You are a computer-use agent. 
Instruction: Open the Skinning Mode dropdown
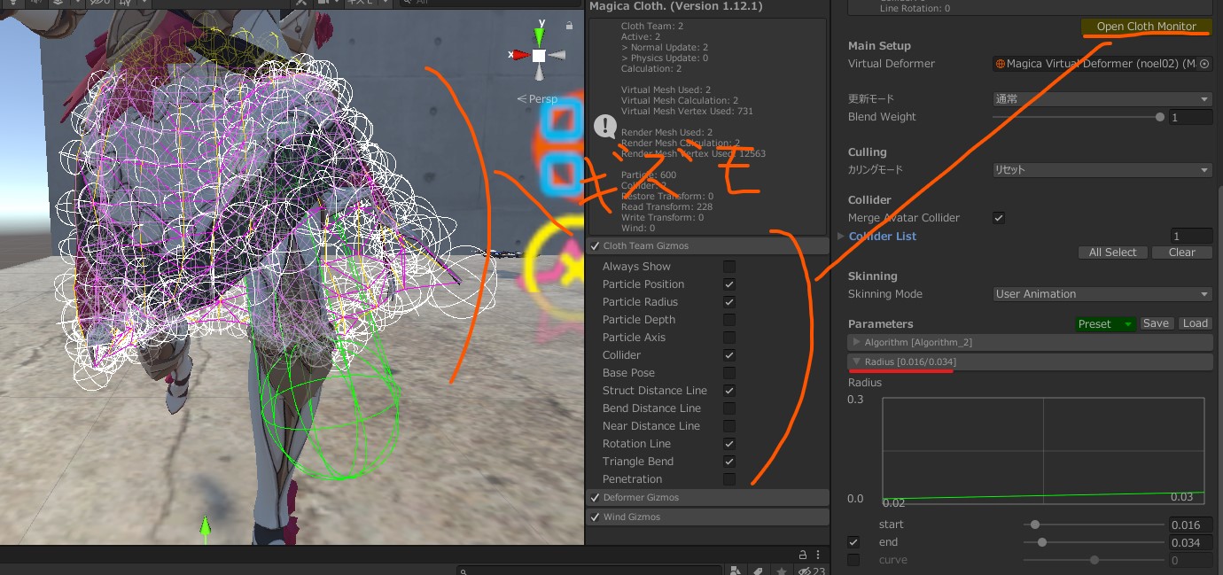[x=1102, y=294]
